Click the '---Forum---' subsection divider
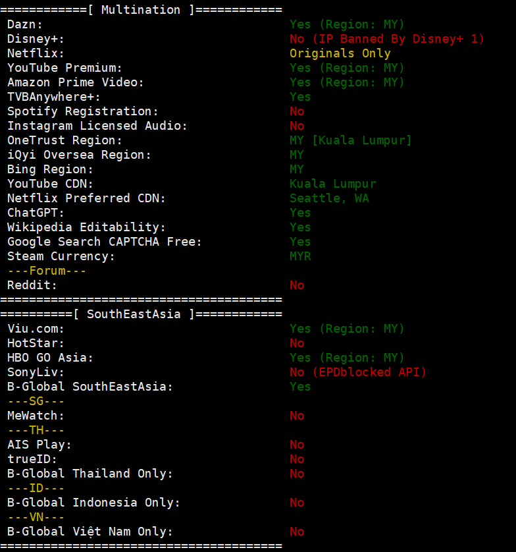This screenshot has height=552, width=516. point(47,271)
